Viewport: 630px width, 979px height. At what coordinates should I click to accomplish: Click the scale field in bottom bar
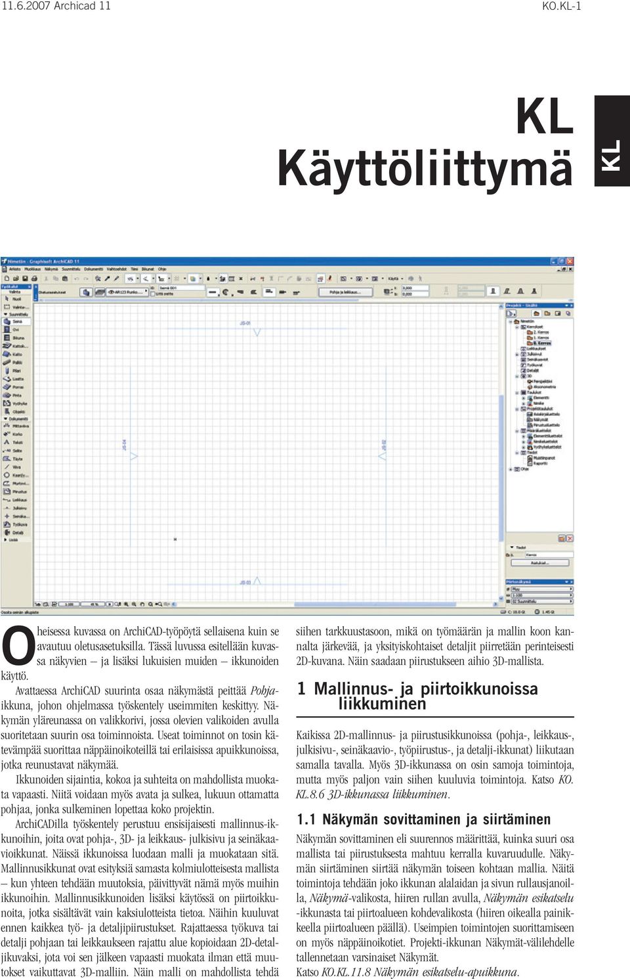(68, 604)
